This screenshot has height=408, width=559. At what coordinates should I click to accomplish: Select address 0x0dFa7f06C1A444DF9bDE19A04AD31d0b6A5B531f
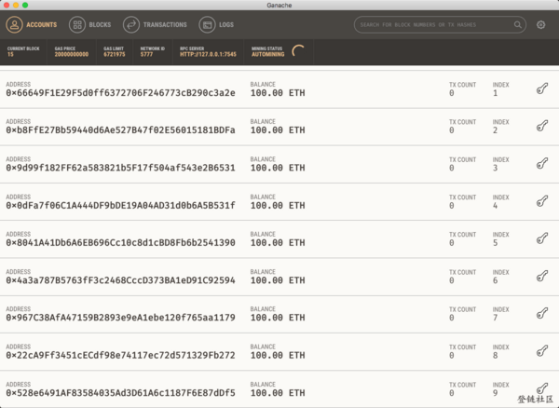[x=120, y=206]
